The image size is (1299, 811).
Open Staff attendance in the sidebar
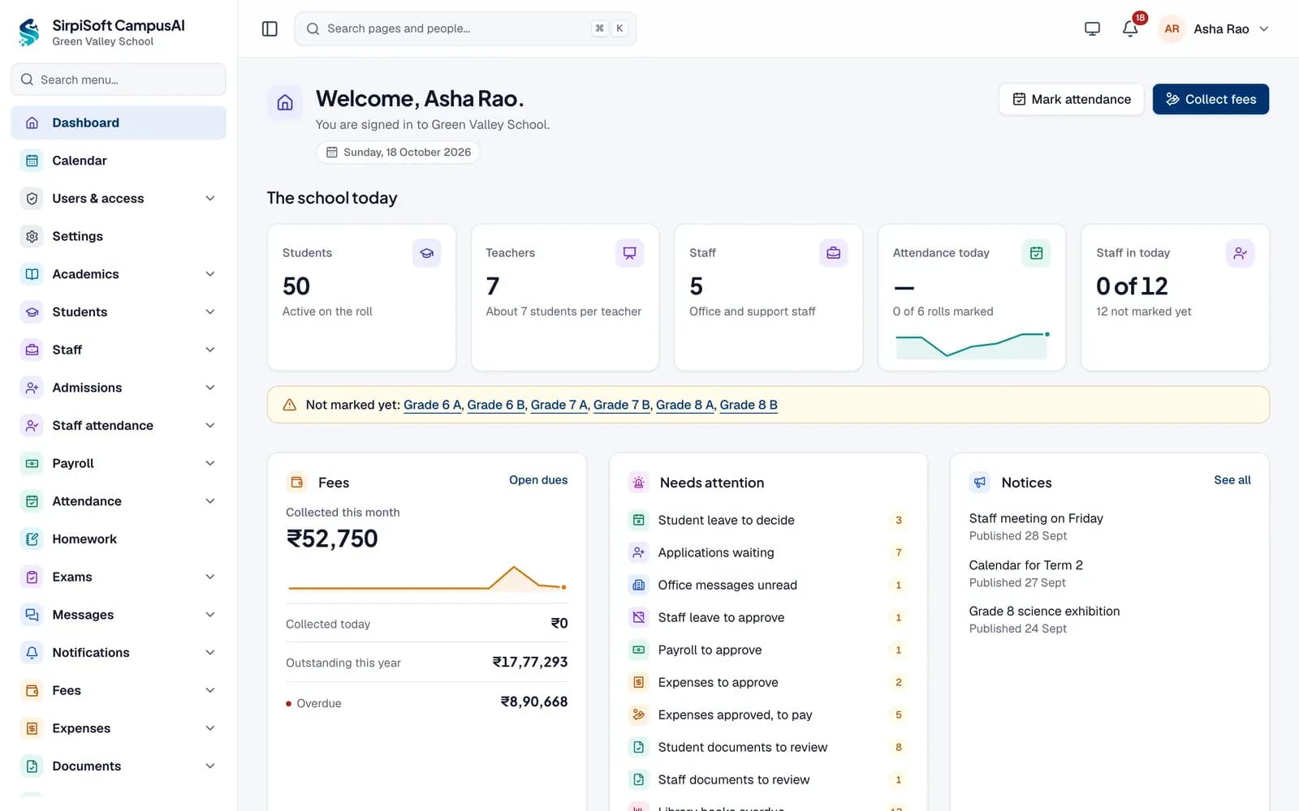pos(119,426)
